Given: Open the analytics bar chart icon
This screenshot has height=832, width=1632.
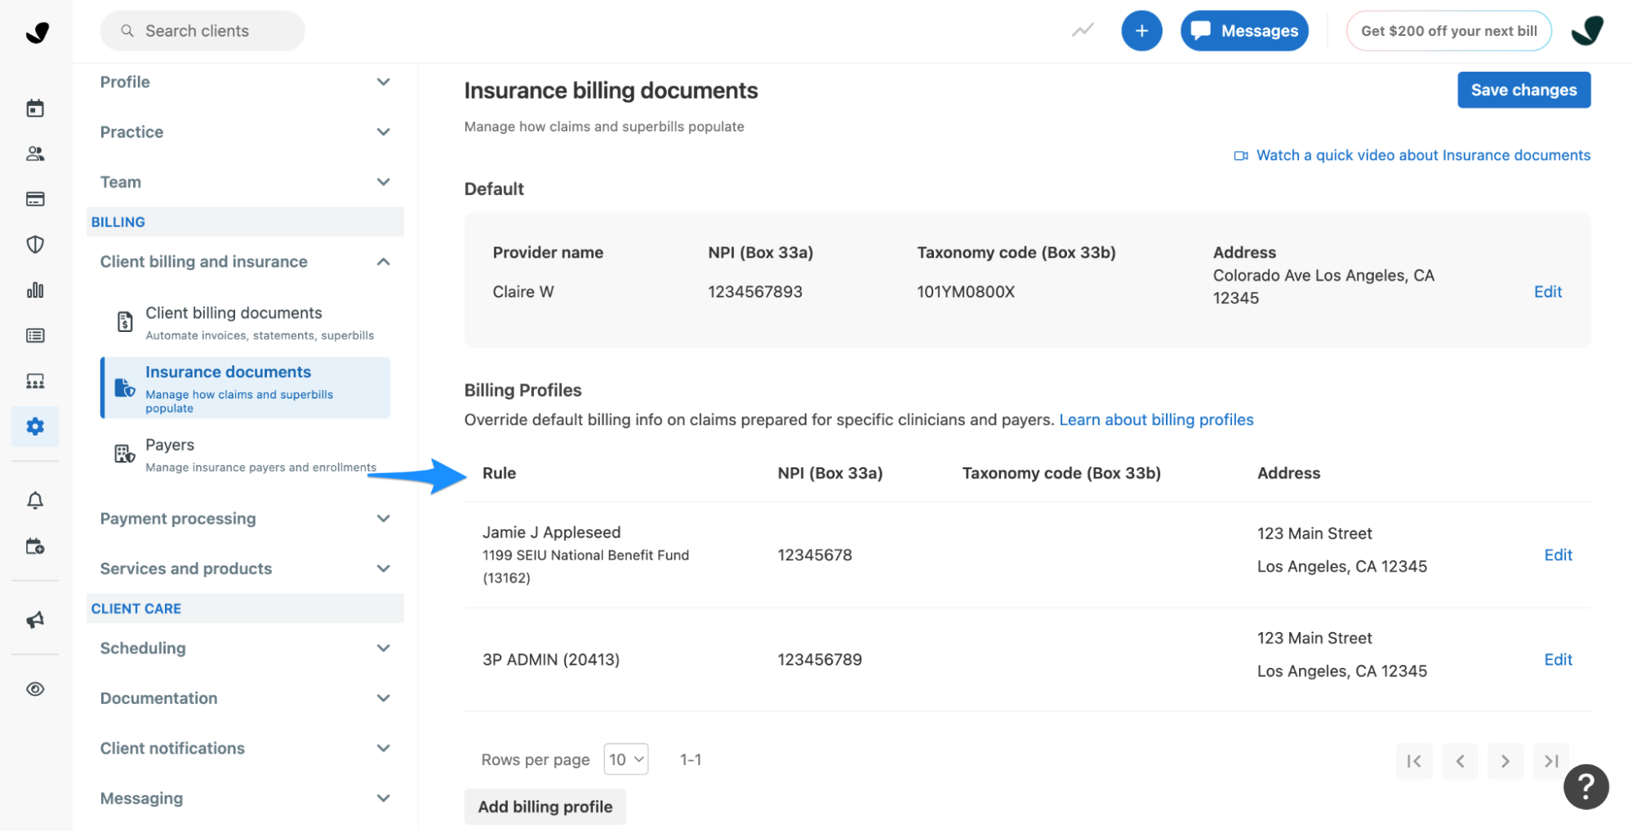Looking at the screenshot, I should pos(35,290).
